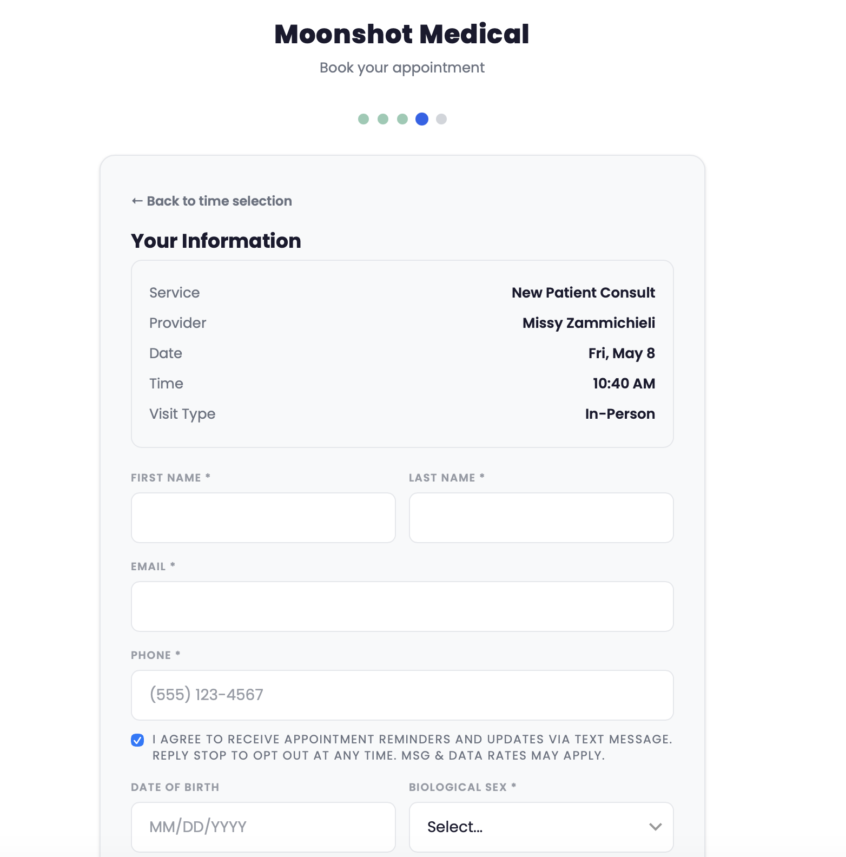
Task: Click the final gray progress dot
Action: click(x=441, y=118)
